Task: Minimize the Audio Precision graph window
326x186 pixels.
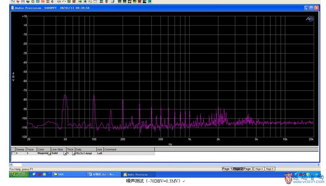Action: point(306,8)
